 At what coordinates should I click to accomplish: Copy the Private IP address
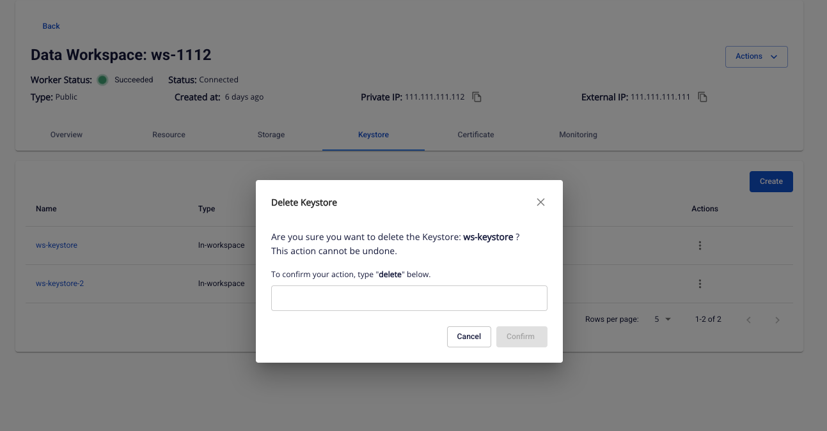(477, 97)
